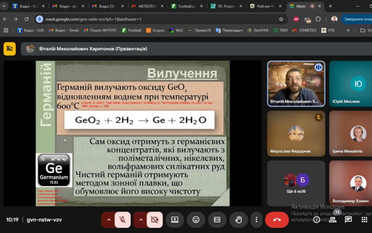Viewport: 372px width, 233px height.
Task: Open the activities grid icon
Action: pyautogui.click(x=365, y=219)
